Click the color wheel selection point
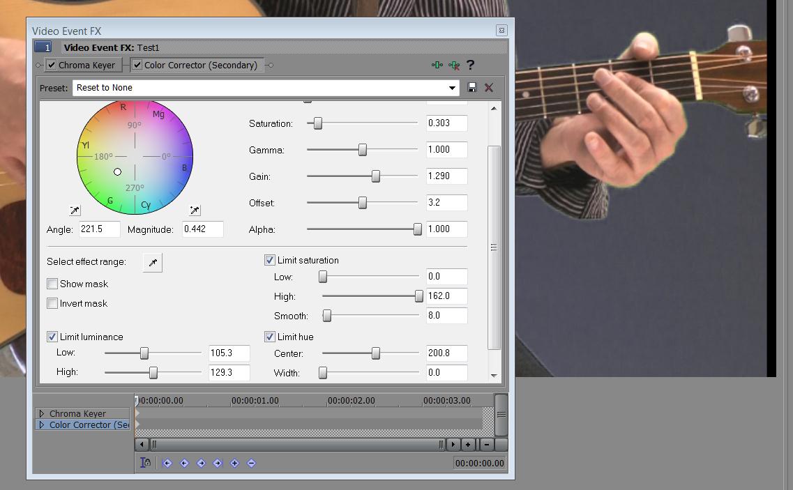The image size is (793, 490). [117, 172]
